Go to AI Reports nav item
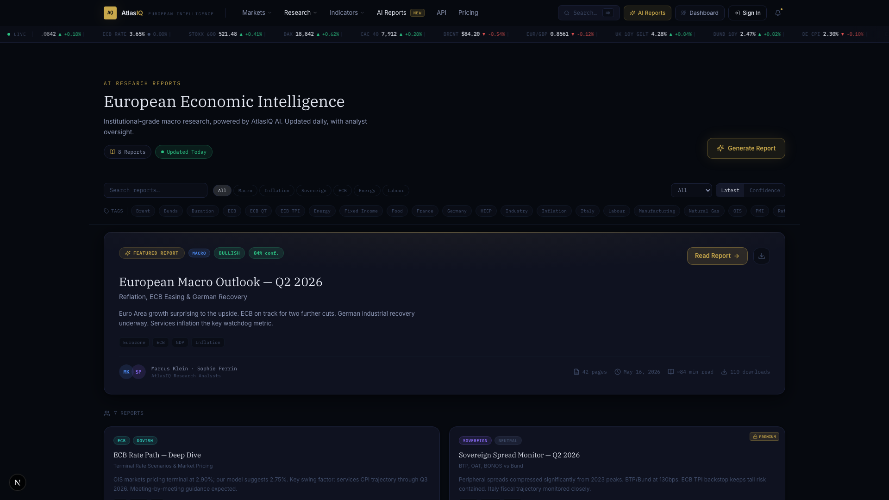 coord(400,13)
